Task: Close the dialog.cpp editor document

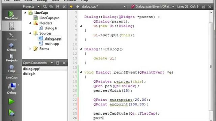Action: [x=210, y=7]
